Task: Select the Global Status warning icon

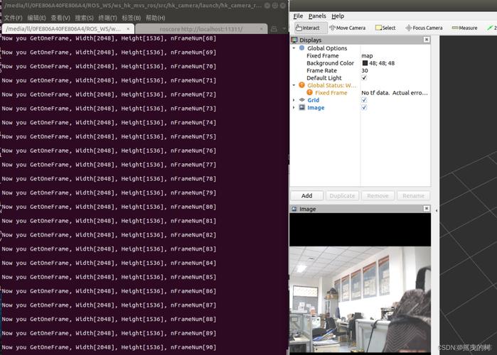Action: coord(301,85)
